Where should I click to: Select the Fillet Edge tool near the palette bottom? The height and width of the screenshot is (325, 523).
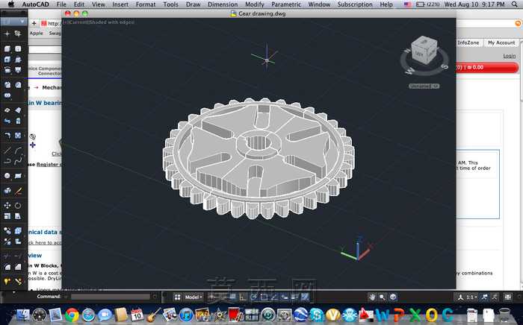tap(7, 267)
